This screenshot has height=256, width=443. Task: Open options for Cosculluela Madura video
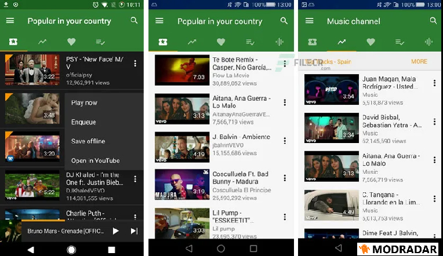point(285,178)
